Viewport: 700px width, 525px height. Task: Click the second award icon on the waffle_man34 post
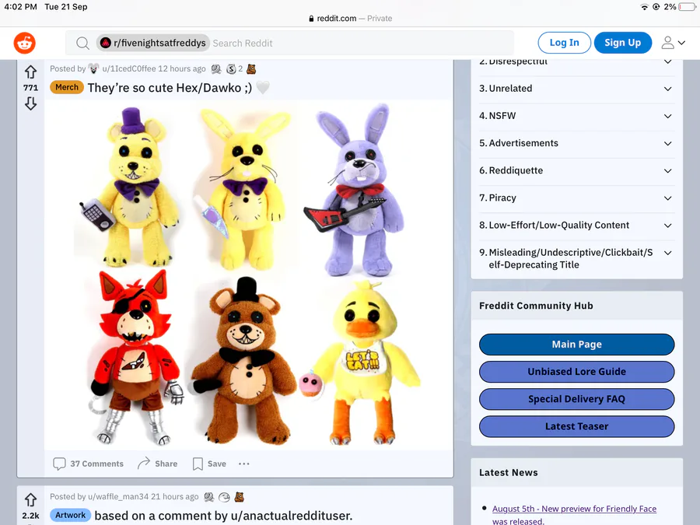coord(224,497)
